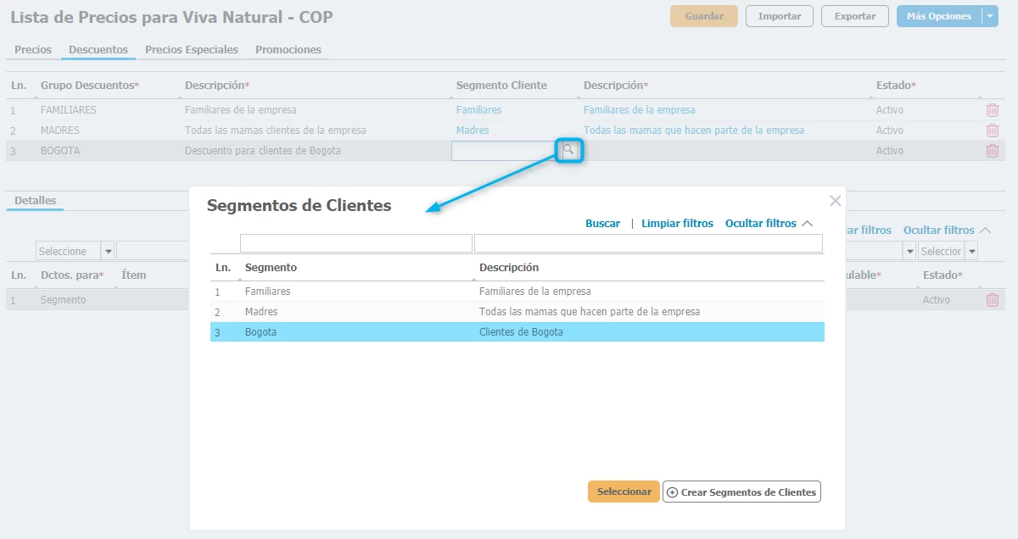1018x539 pixels.
Task: Go to the Promociones tab
Action: (x=288, y=50)
